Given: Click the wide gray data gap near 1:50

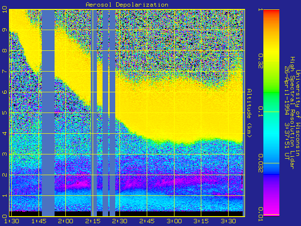Looking at the screenshot, I should [x=48, y=113].
